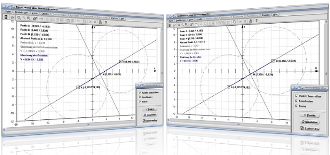This screenshot has width=330, height=155.
Task: Zoom in with the plus magnifier in the left window
Action: click(x=19, y=18)
